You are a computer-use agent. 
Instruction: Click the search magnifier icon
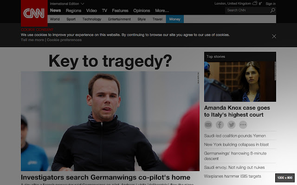coord(272,10)
